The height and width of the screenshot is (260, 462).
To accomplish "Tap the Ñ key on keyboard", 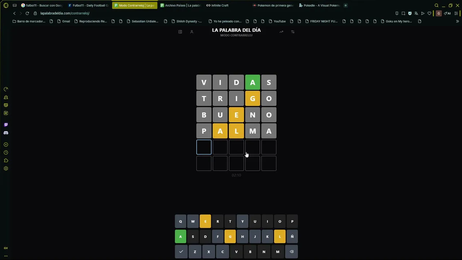I will 292,237.
